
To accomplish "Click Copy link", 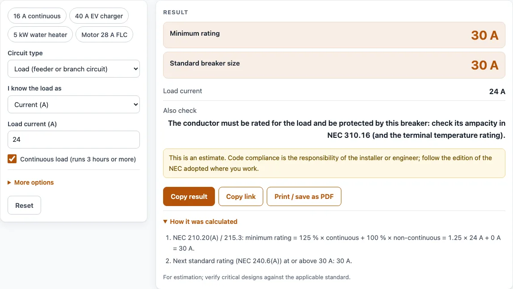I will point(241,197).
